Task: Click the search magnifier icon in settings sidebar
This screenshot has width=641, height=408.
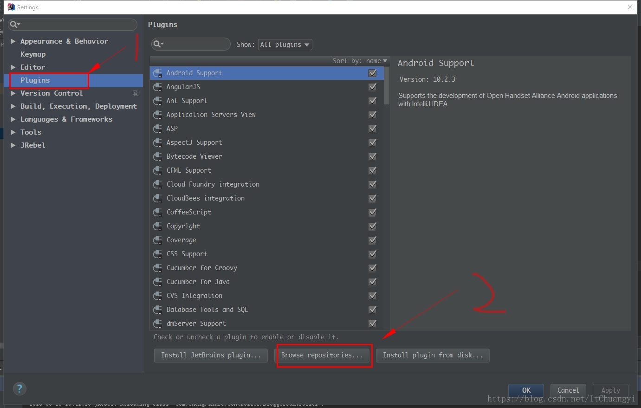Action: pos(14,25)
